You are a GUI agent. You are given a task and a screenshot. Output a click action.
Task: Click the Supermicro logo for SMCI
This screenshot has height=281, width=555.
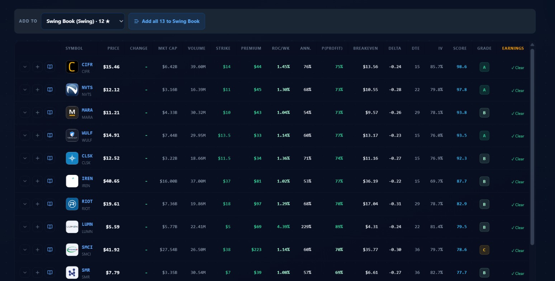(x=72, y=249)
